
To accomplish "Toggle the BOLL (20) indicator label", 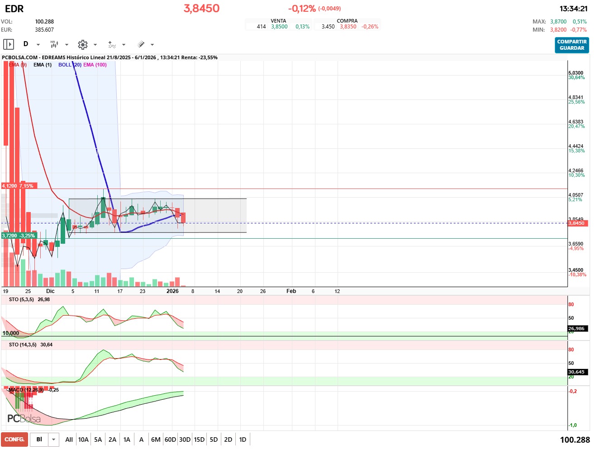I will click(70, 65).
